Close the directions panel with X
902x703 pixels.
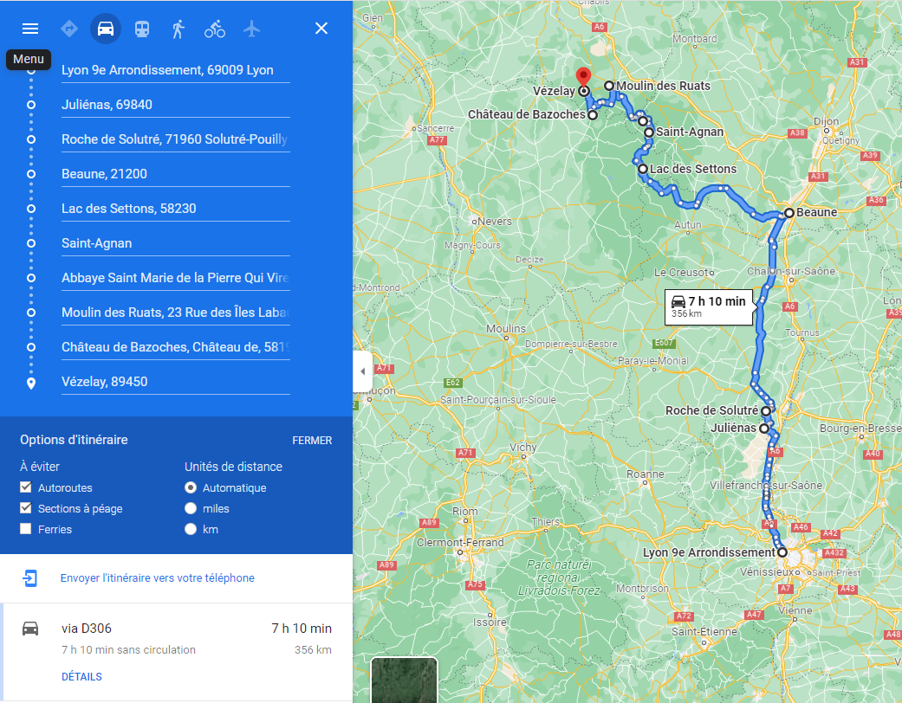pyautogui.click(x=321, y=29)
